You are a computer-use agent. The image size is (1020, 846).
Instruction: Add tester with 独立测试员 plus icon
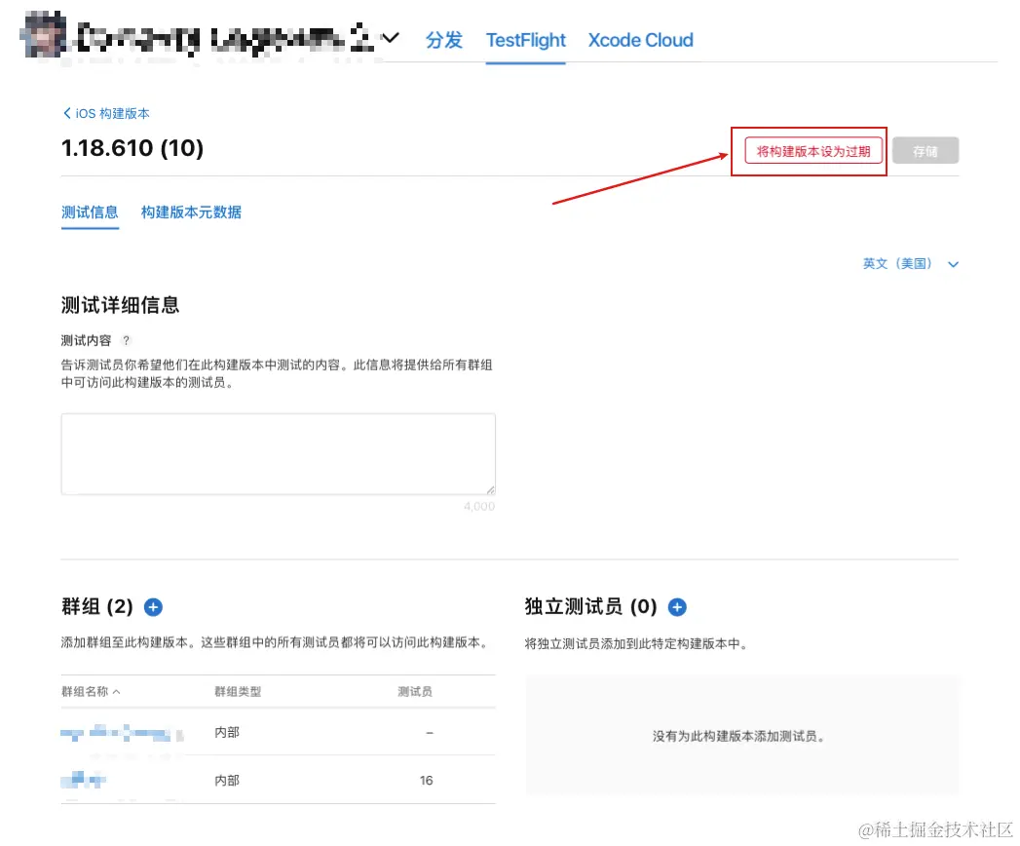pyautogui.click(x=677, y=607)
